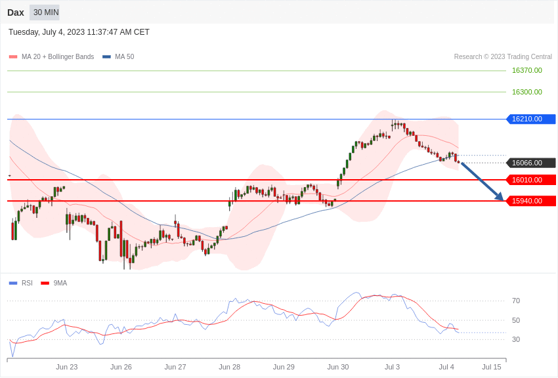Click the MA 50 blue legend swatch

[106, 57]
